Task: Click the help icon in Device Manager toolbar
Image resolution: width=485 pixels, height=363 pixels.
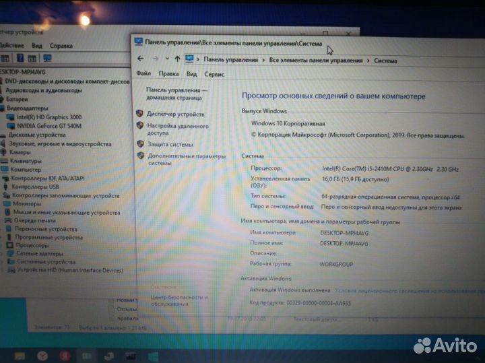Action: coord(20,58)
